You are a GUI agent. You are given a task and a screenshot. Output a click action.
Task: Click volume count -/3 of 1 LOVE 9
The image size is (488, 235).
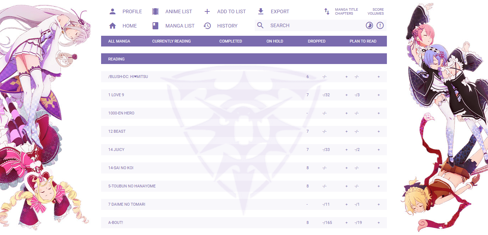click(x=357, y=95)
